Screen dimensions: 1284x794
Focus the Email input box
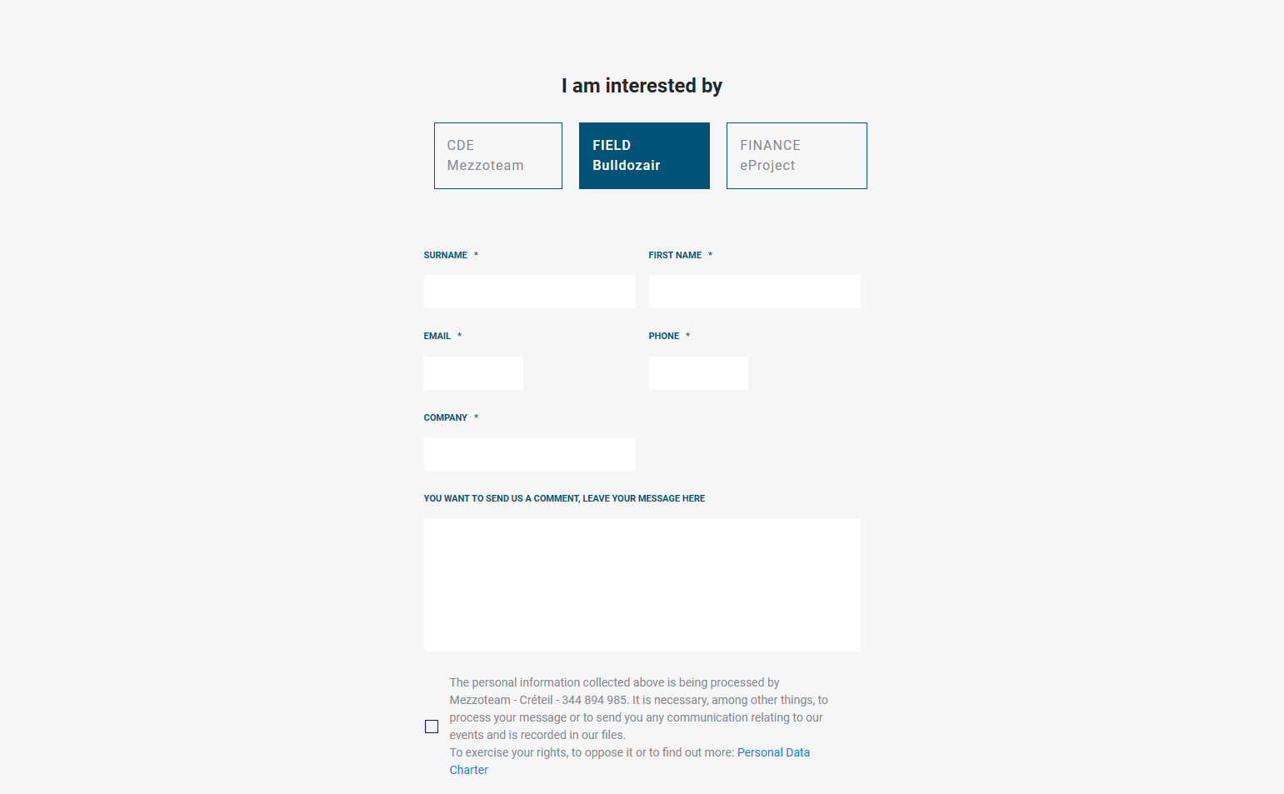[473, 373]
